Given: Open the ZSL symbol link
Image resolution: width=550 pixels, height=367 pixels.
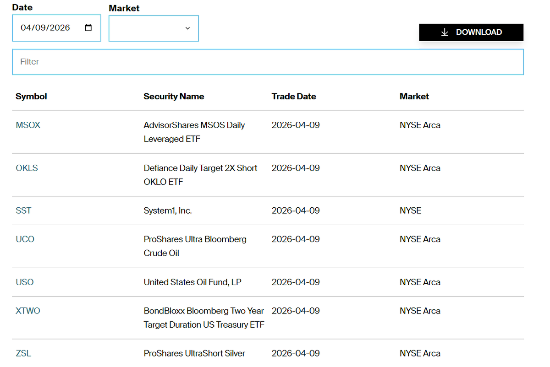Looking at the screenshot, I should pos(23,353).
